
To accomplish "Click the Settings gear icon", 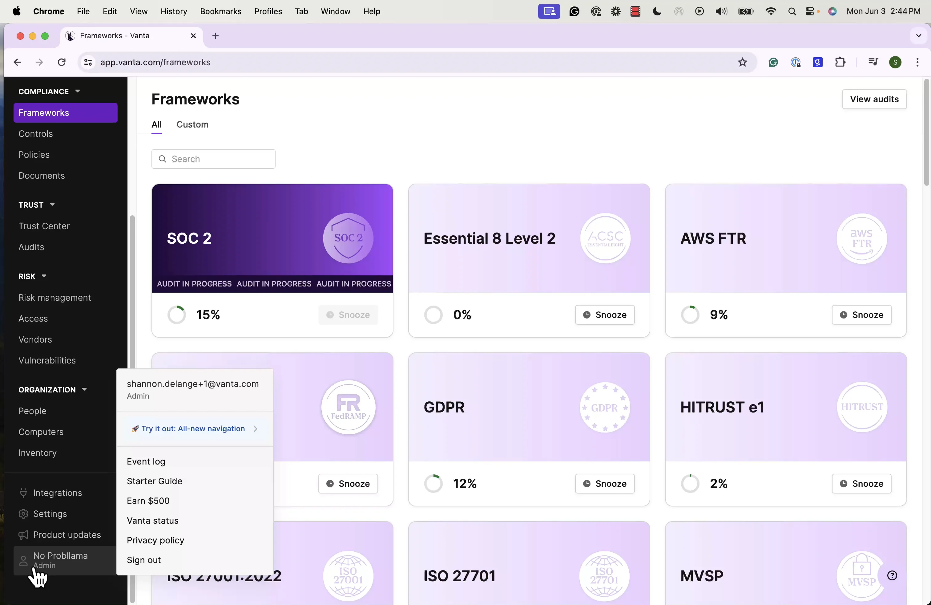I will pyautogui.click(x=23, y=514).
